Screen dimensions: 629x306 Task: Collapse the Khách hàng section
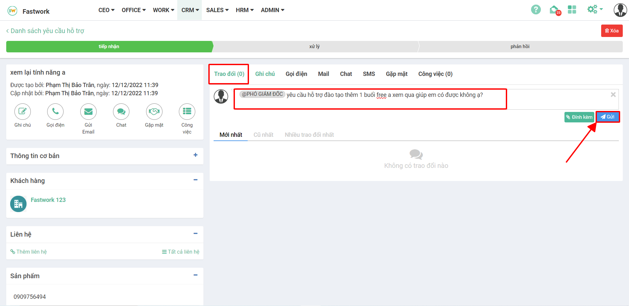click(x=195, y=180)
